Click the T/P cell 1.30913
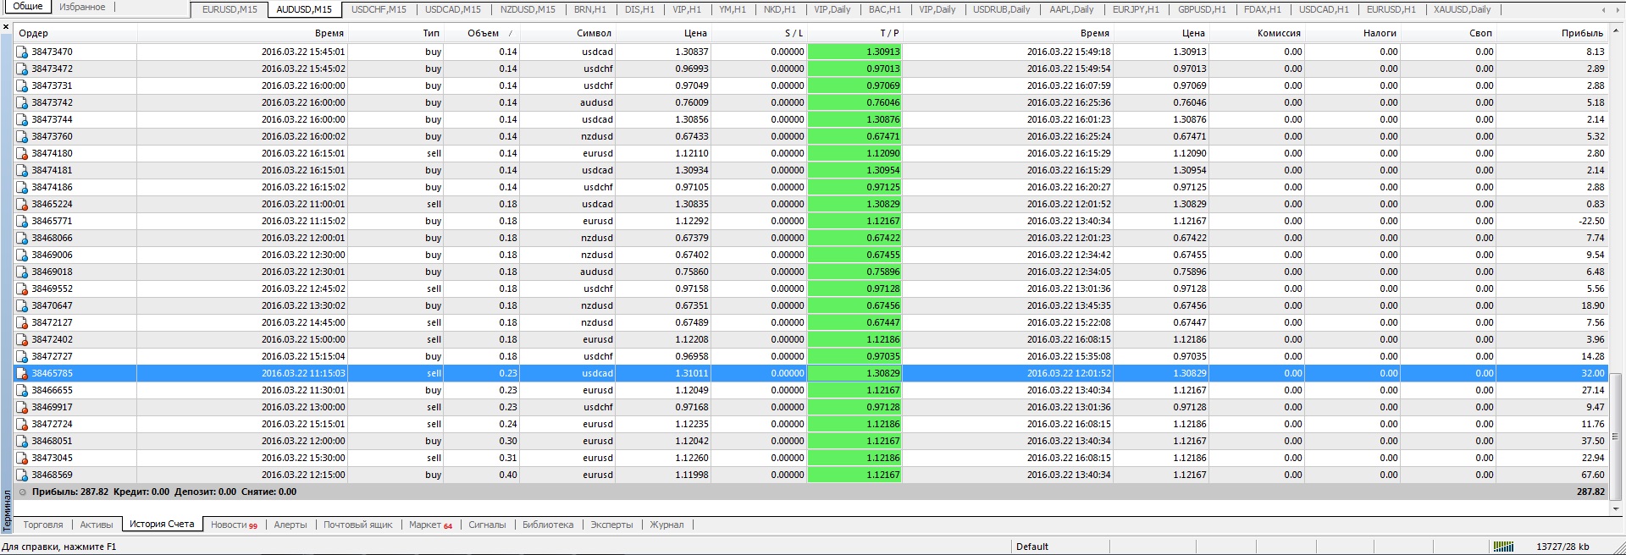The height and width of the screenshot is (555, 1626). (855, 52)
